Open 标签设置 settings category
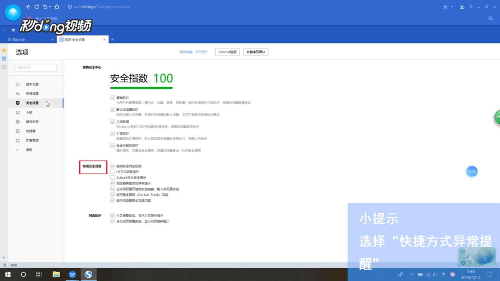This screenshot has height=281, width=500. click(36, 94)
